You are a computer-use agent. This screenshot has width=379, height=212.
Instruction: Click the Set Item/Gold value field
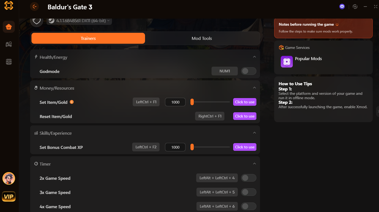(x=175, y=102)
